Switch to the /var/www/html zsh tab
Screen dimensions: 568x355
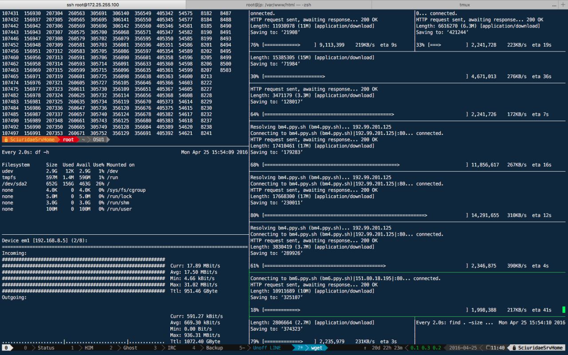278,4
